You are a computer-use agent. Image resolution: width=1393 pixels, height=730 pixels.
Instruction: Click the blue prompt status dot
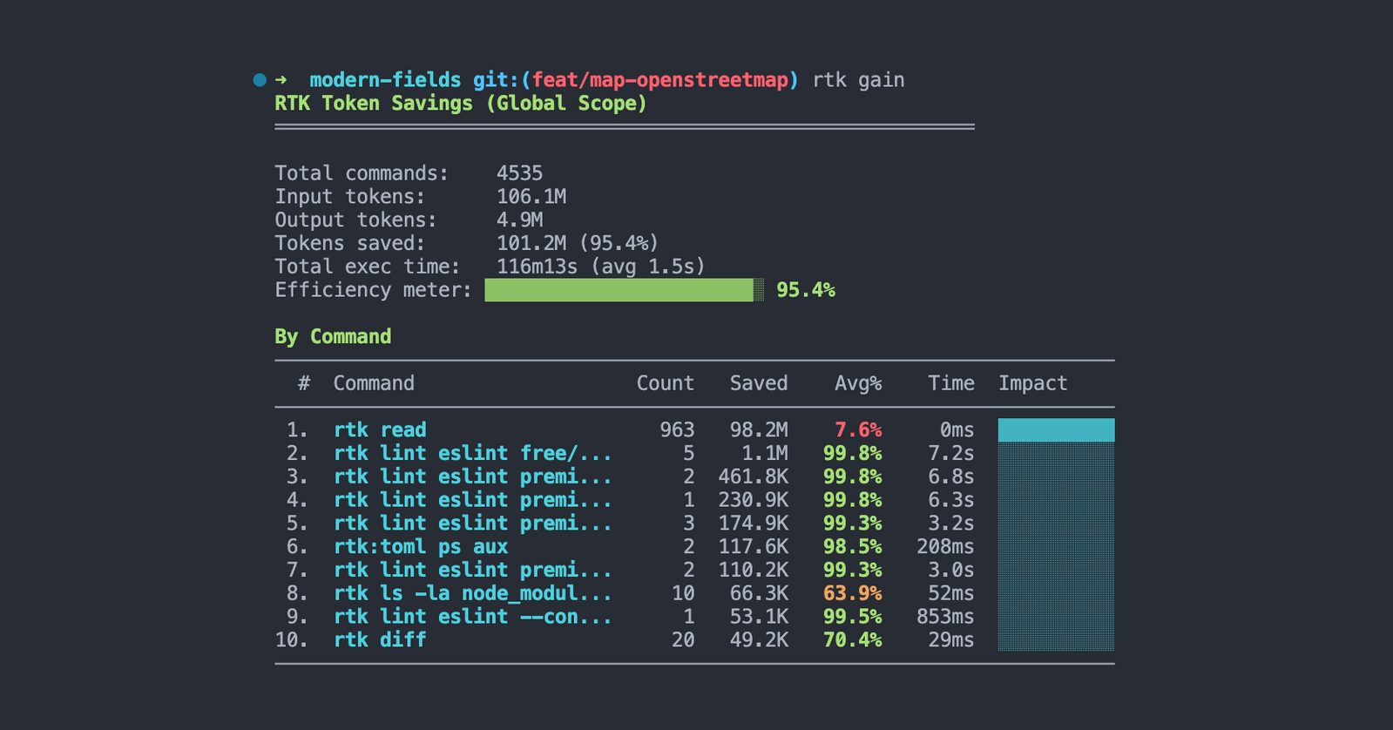click(x=260, y=80)
